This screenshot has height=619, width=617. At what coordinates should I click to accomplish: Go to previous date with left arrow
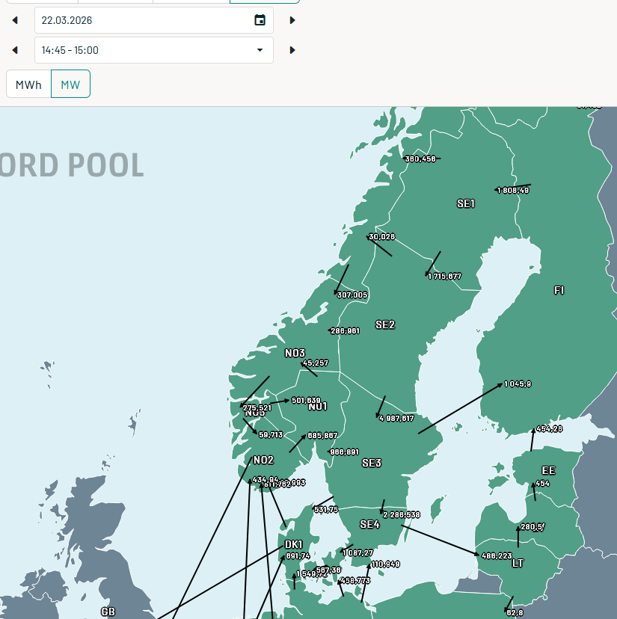pyautogui.click(x=15, y=20)
